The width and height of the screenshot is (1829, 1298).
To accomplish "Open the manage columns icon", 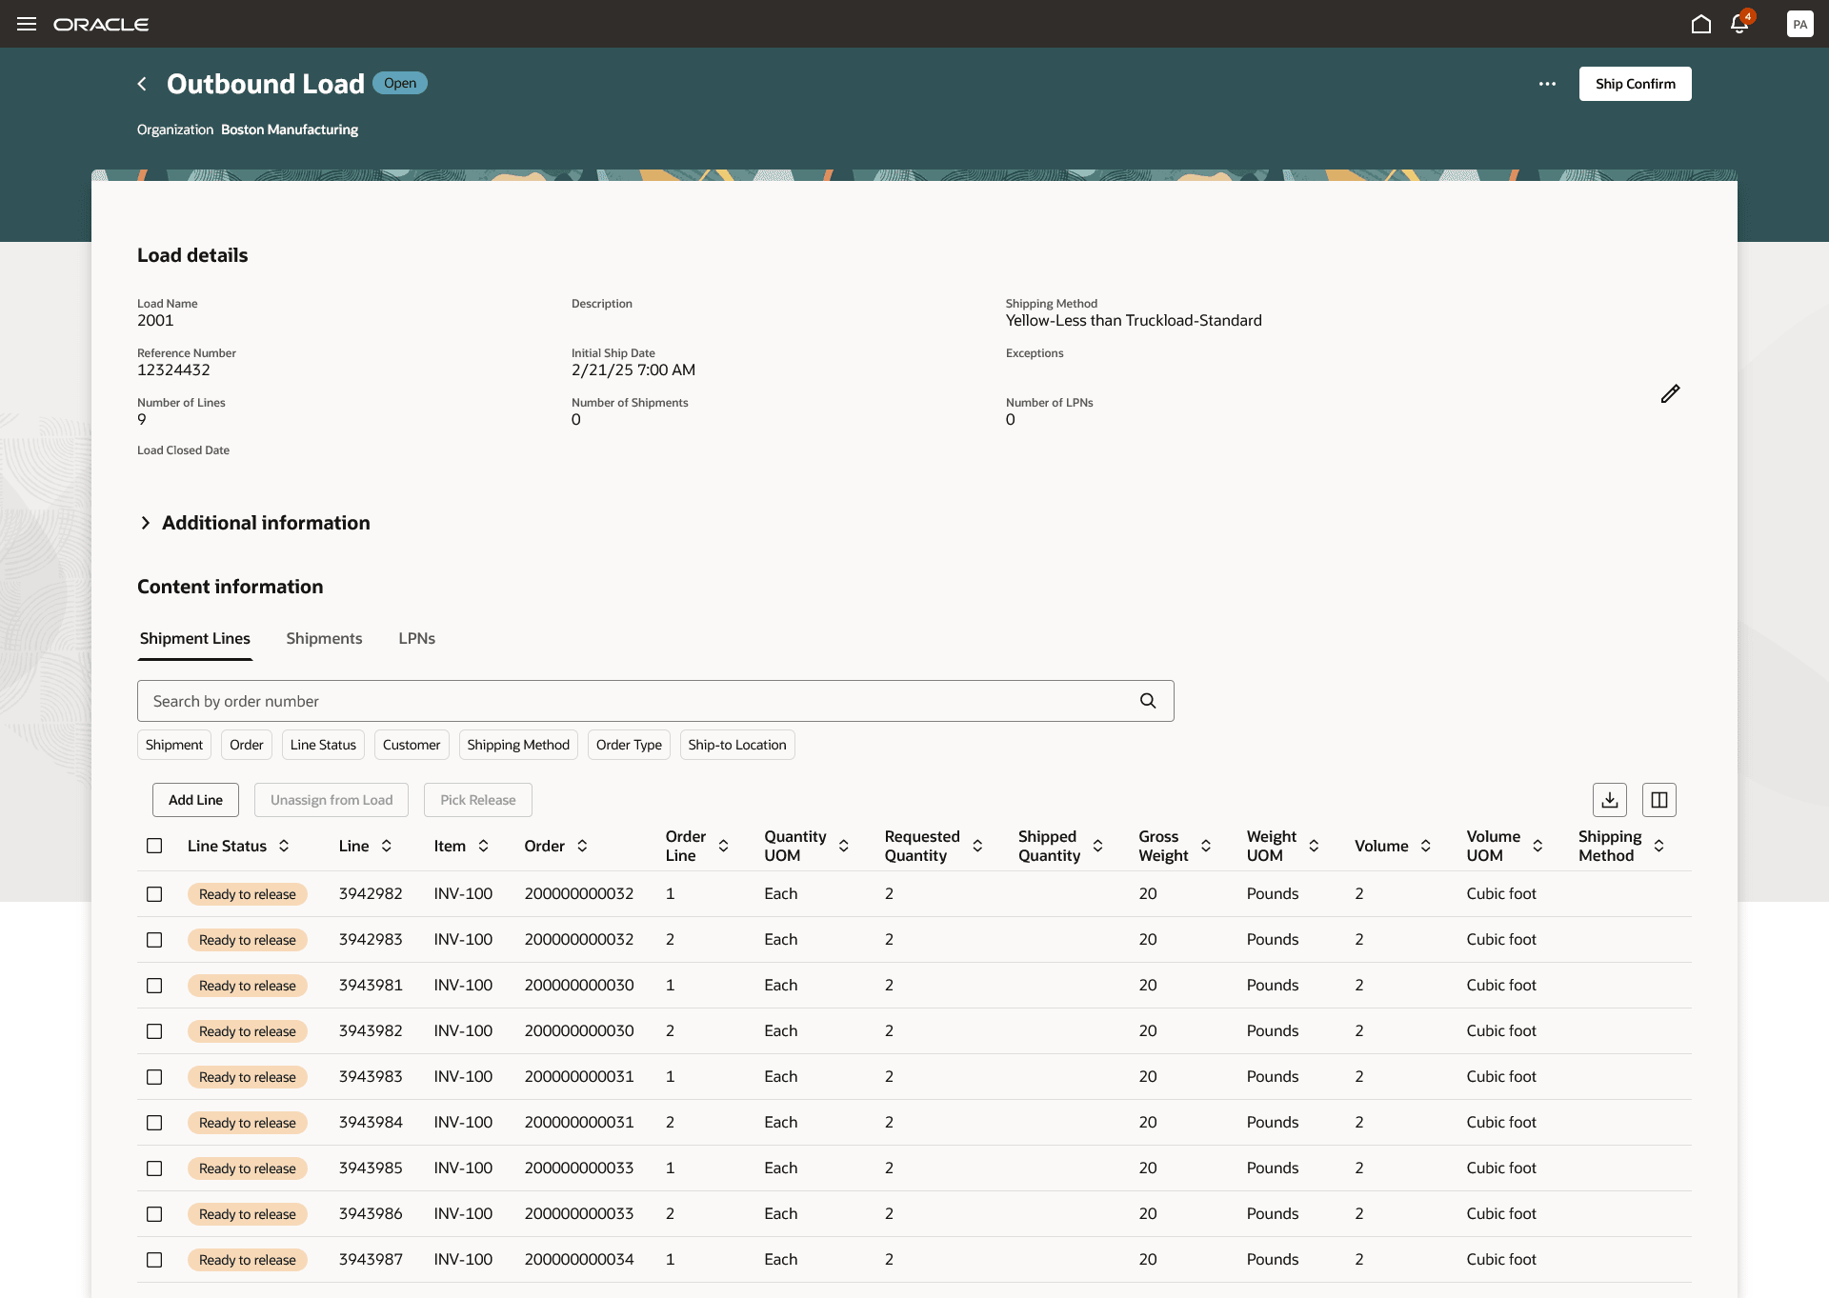I will (1658, 800).
